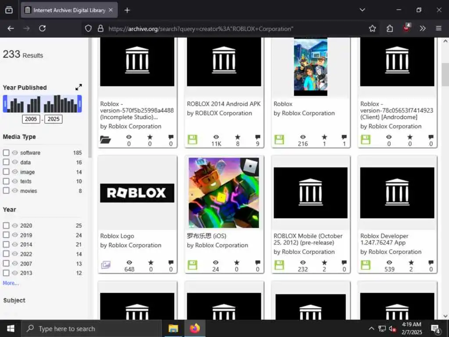Show hidden tray icons chevron

[371, 329]
